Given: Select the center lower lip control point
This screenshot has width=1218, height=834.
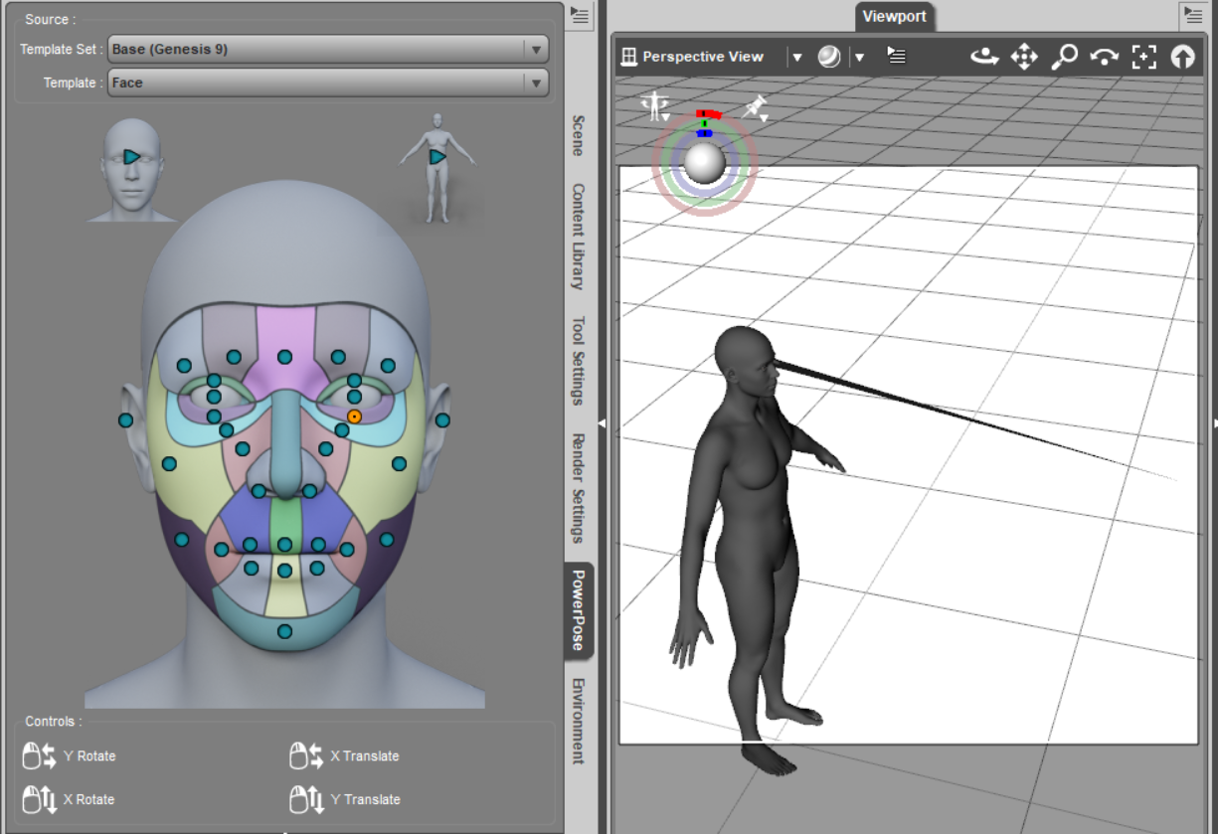Looking at the screenshot, I should click(284, 571).
